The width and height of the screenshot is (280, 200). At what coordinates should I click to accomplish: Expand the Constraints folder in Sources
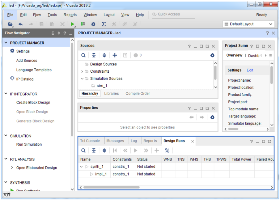[82, 71]
